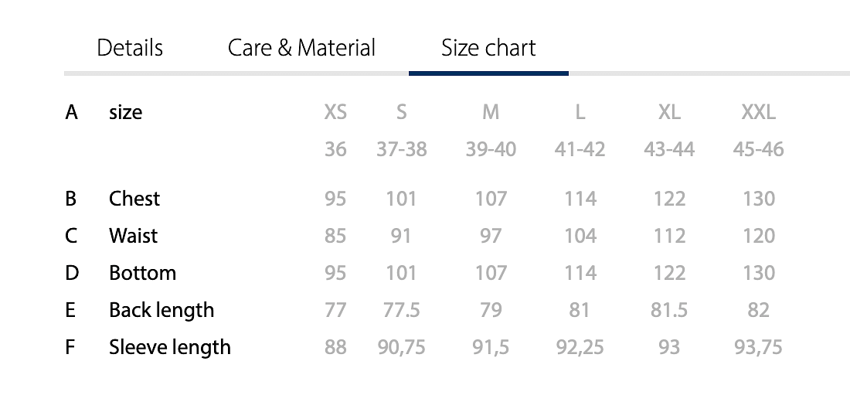
Task: Click the 93,75 sleeve length value
Action: pyautogui.click(x=758, y=347)
